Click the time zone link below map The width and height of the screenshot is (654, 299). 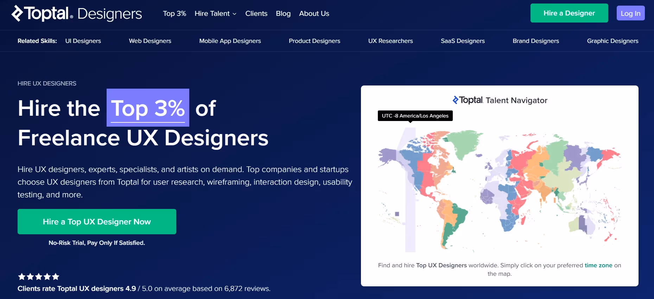coord(598,265)
